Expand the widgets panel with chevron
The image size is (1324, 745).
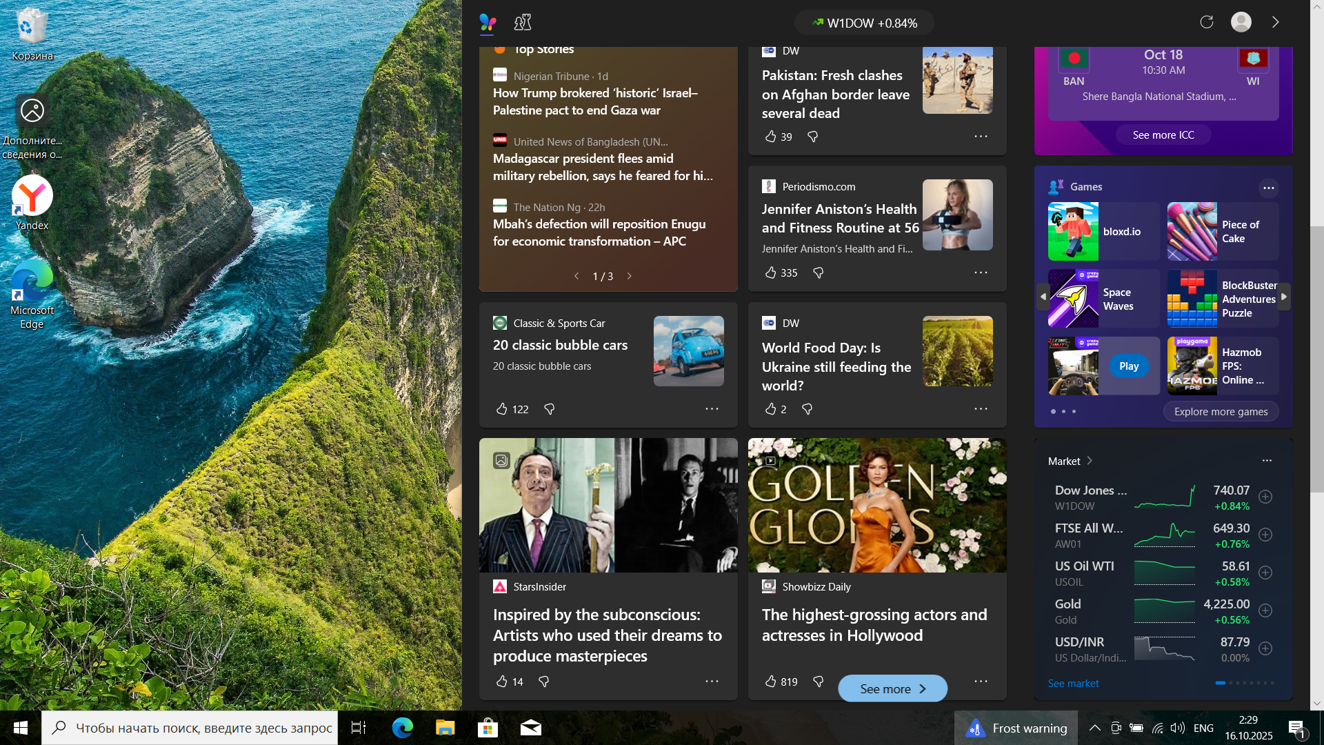point(1276,22)
